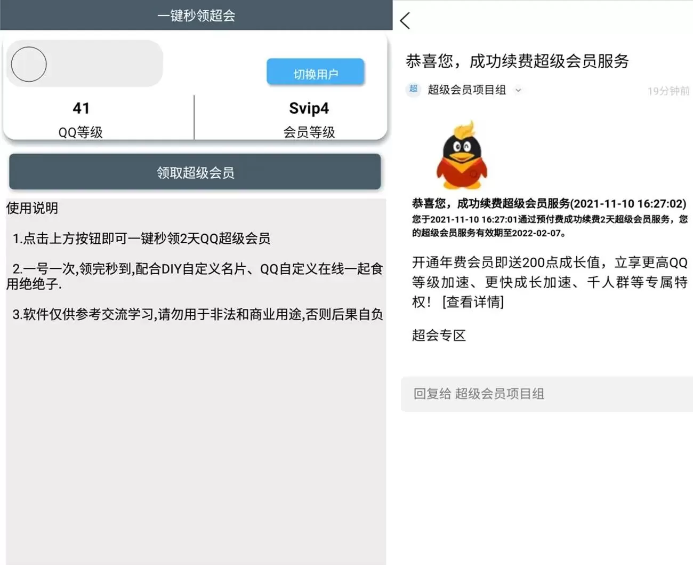The height and width of the screenshot is (565, 693).
Task: Tap the circular user avatar placeholder
Action: tap(29, 64)
